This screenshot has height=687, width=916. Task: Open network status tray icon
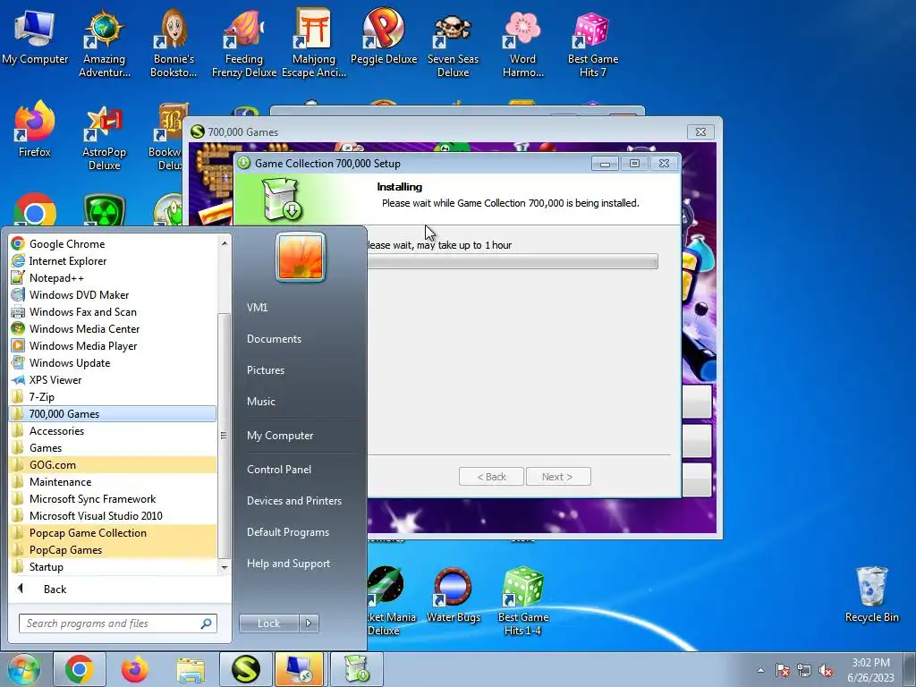point(804,671)
